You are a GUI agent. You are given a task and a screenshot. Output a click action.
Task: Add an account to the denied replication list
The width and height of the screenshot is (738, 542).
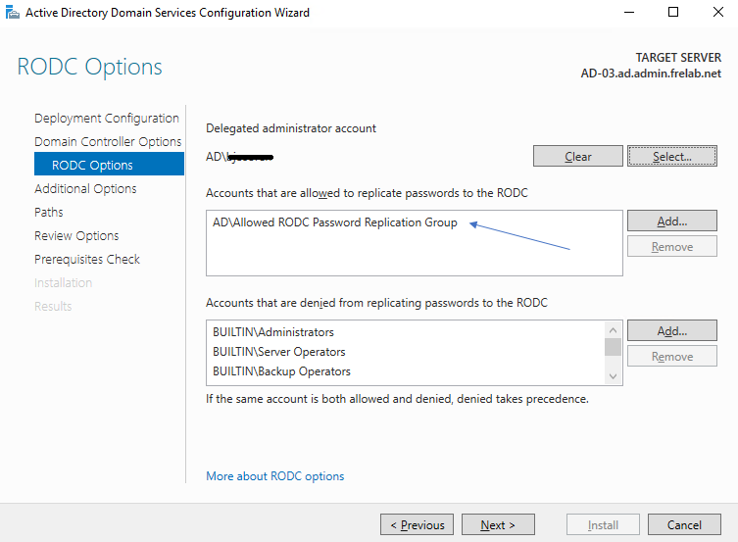tap(671, 331)
